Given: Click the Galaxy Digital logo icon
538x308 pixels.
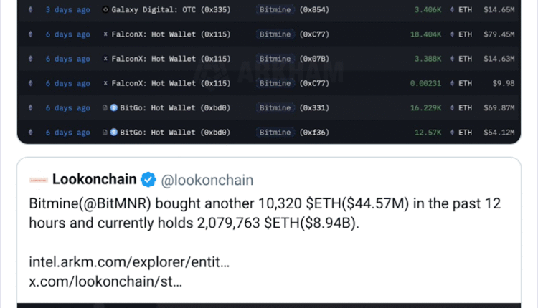Looking at the screenshot, I should pyautogui.click(x=106, y=10).
